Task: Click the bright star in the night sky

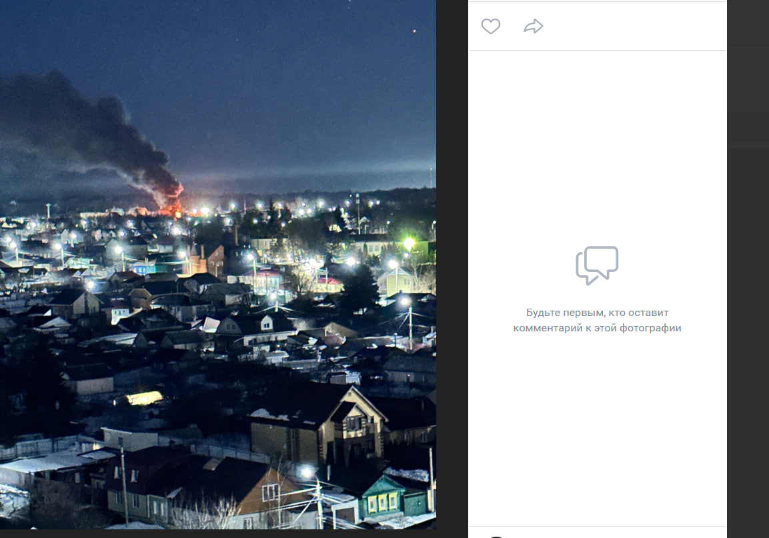Action: 414,30
